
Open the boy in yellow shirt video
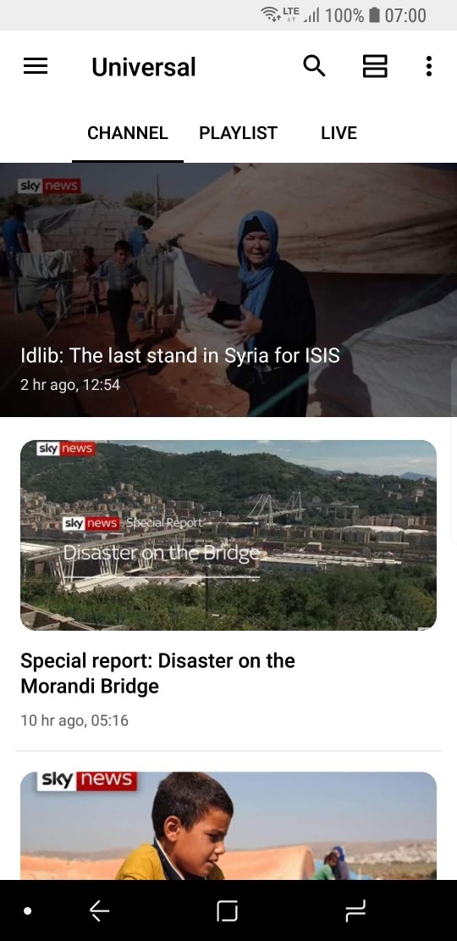pos(228,826)
